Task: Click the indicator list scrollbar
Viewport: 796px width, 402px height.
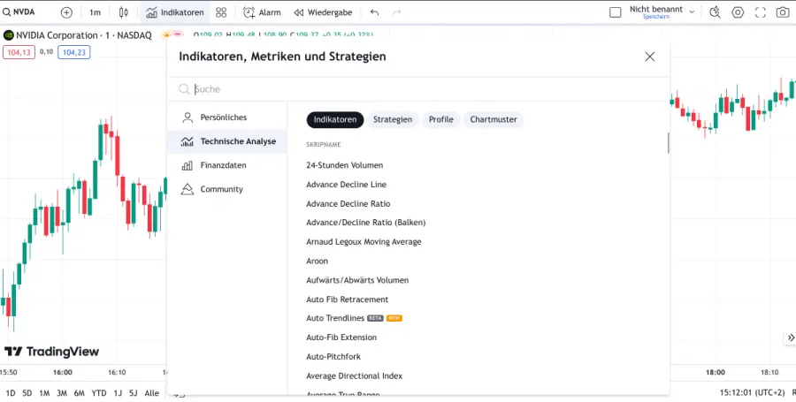Action: (x=668, y=143)
